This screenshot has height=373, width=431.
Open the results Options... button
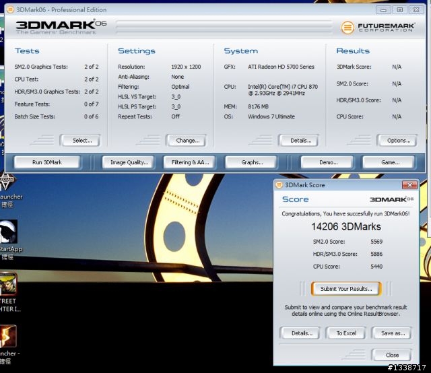tap(397, 141)
